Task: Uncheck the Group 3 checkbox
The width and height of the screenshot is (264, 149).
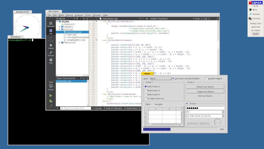Action: pos(187,103)
